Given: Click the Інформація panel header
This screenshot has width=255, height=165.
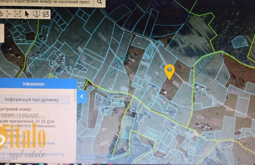Looking at the screenshot, I should coord(38,84).
